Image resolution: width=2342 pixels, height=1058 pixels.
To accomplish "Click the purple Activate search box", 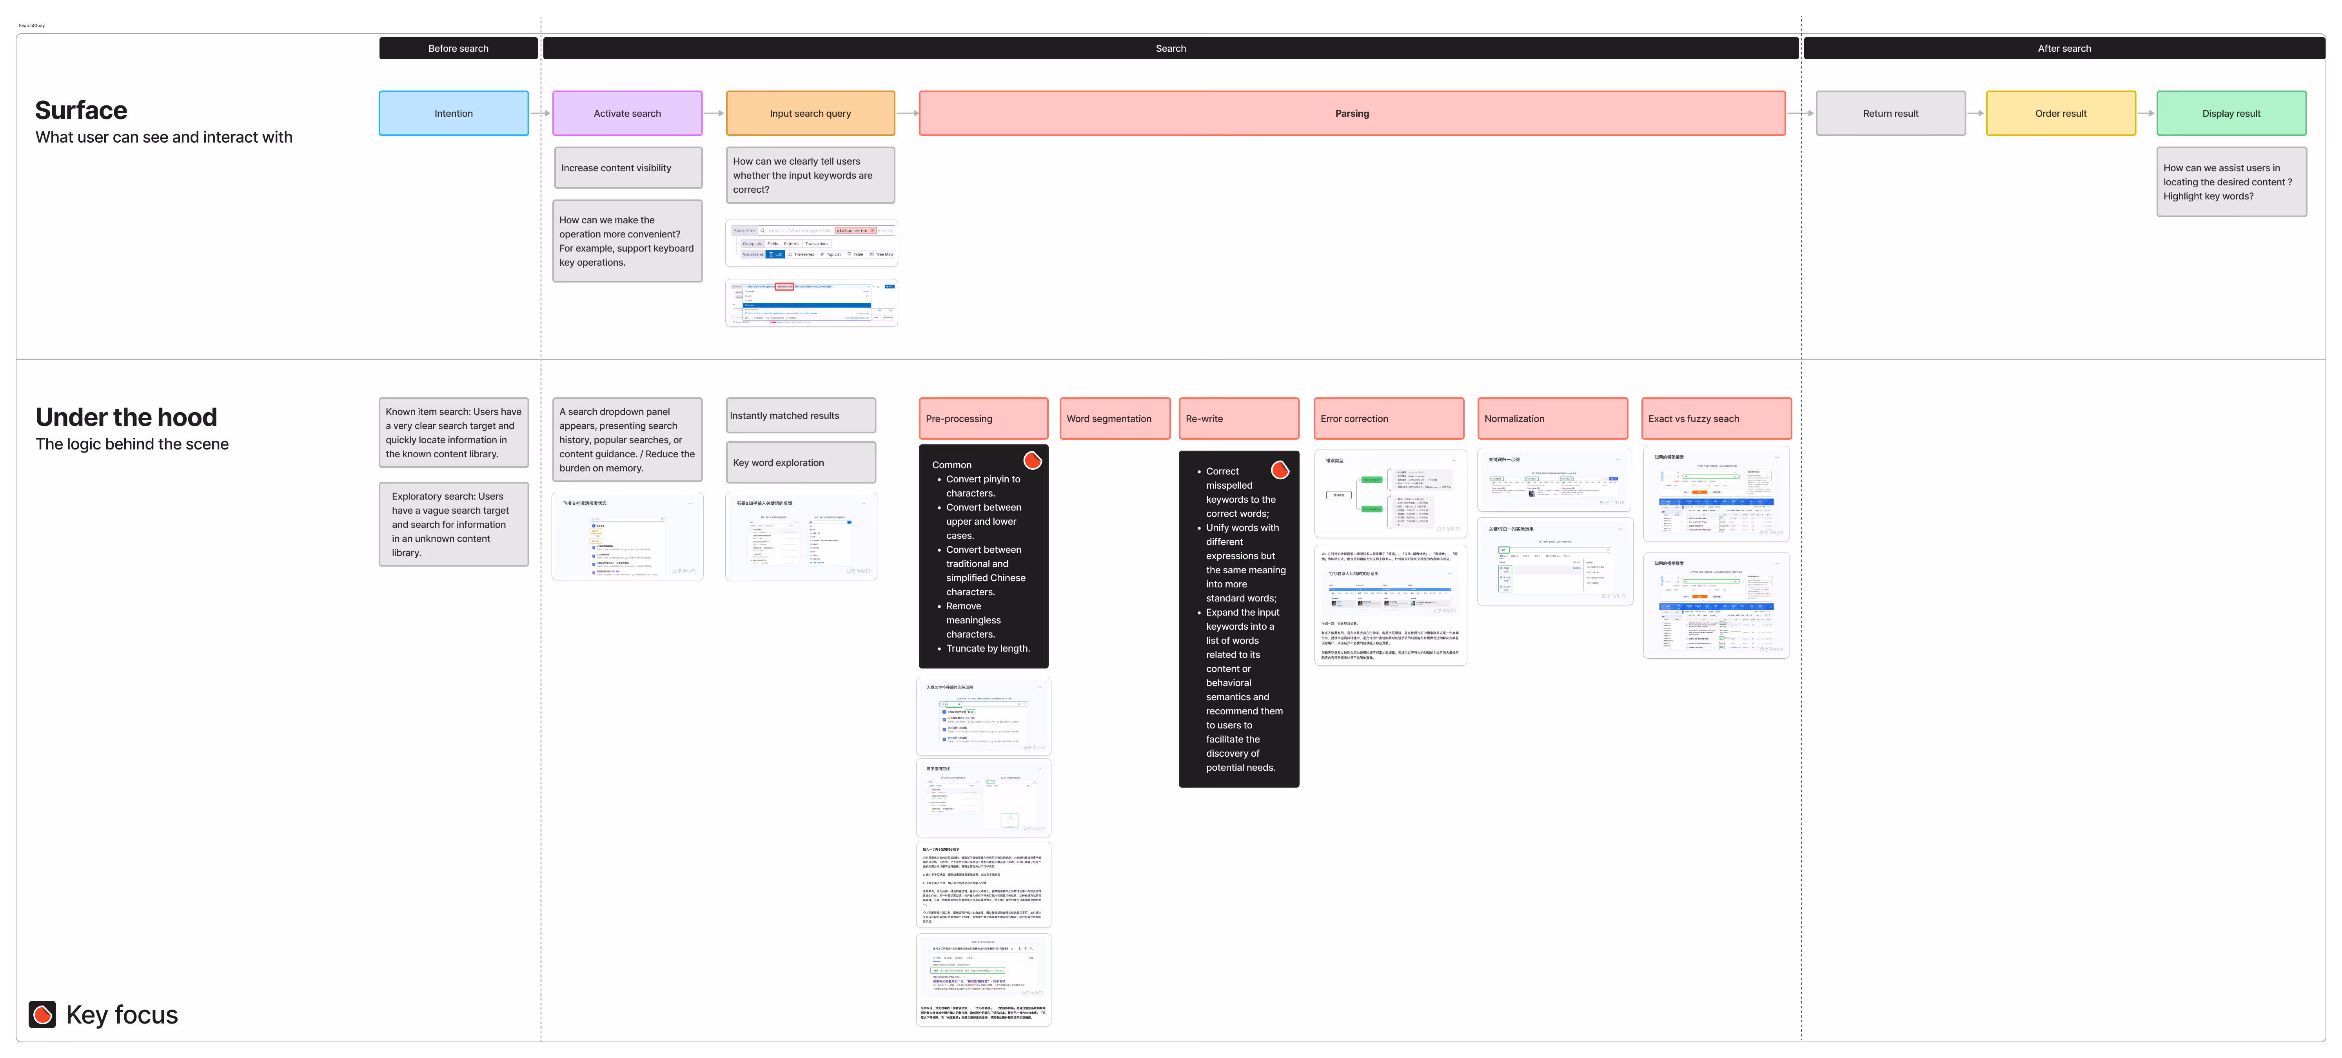I will 627,114.
